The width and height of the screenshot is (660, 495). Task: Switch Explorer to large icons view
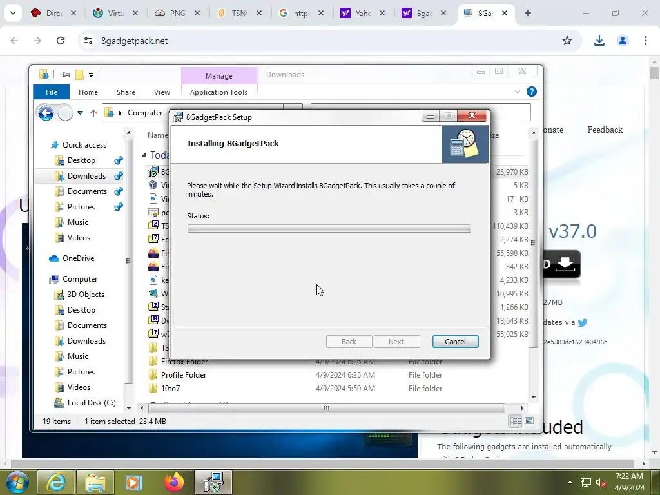coord(529,421)
